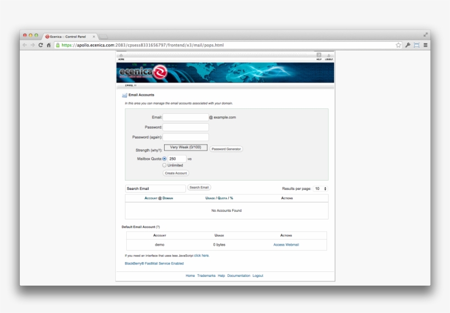Viewport: 450px width, 313px height.
Task: Click the cPanel Help icon
Action: pyautogui.click(x=319, y=56)
